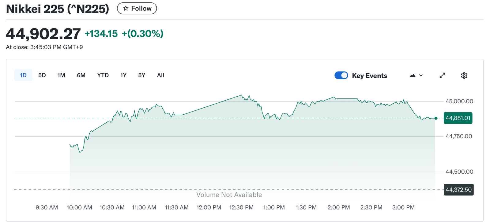Click the green 44,881.01 price badge
The image size is (490, 222).
(458, 118)
